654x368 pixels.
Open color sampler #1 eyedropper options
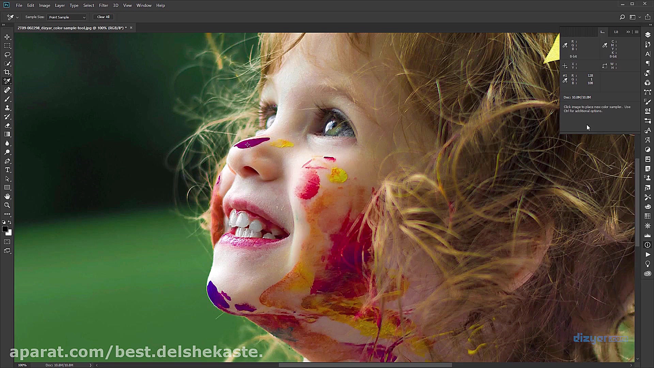click(x=565, y=80)
